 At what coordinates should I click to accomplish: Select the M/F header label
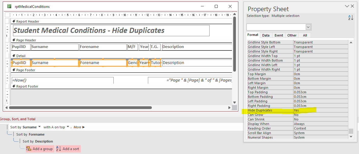[x=132, y=47]
